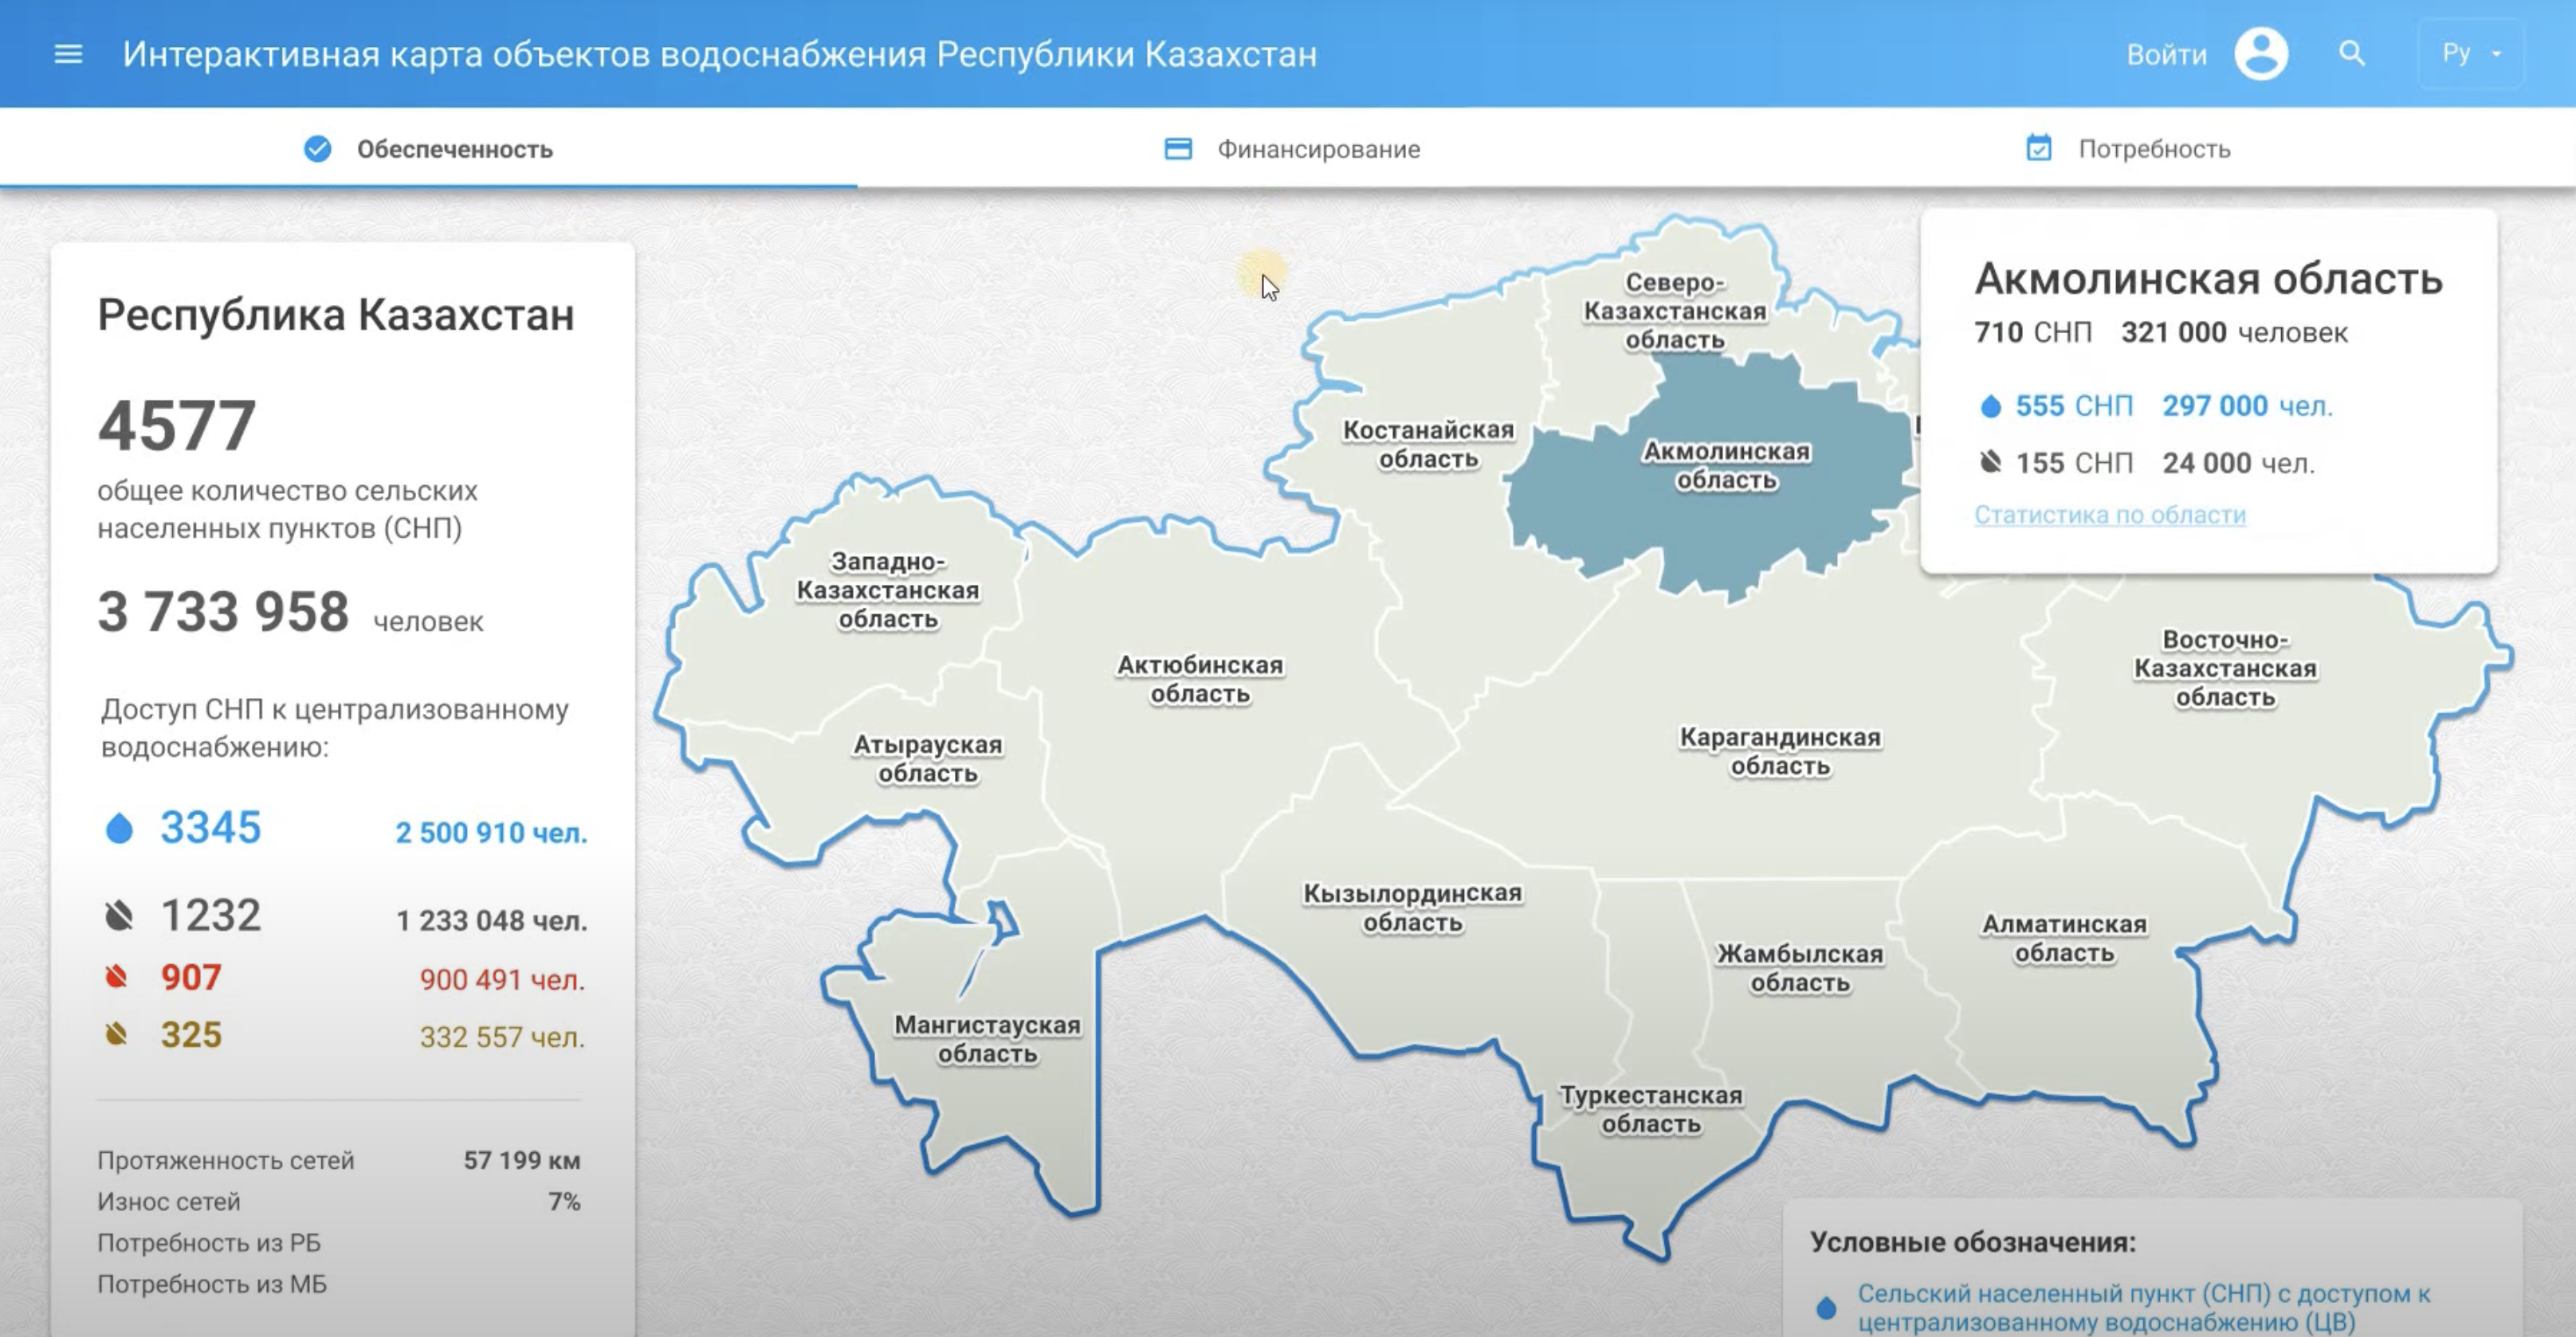Open the Ру language dropdown
This screenshot has height=1337, width=2576.
pyautogui.click(x=2470, y=54)
